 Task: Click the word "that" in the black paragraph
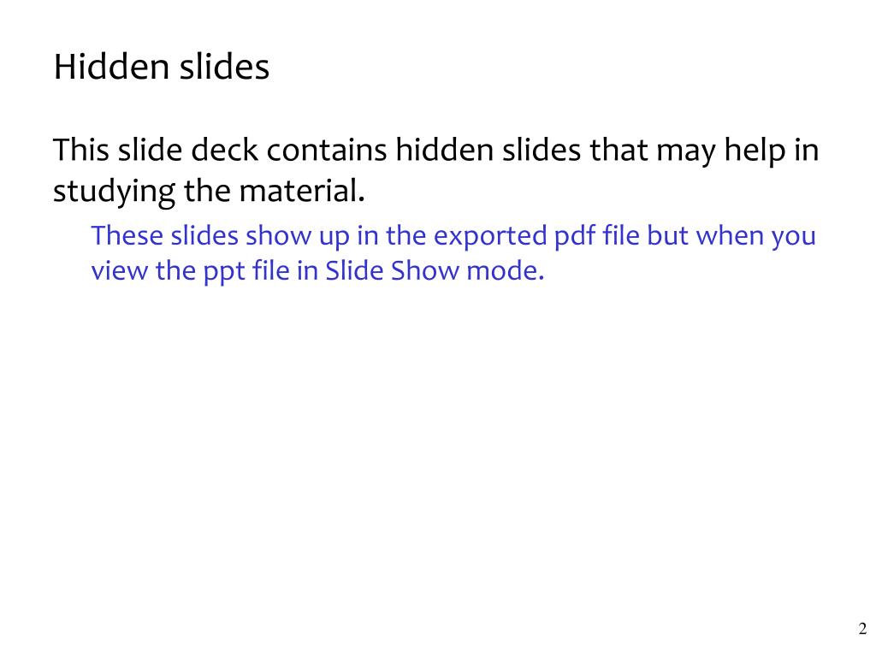point(619,150)
